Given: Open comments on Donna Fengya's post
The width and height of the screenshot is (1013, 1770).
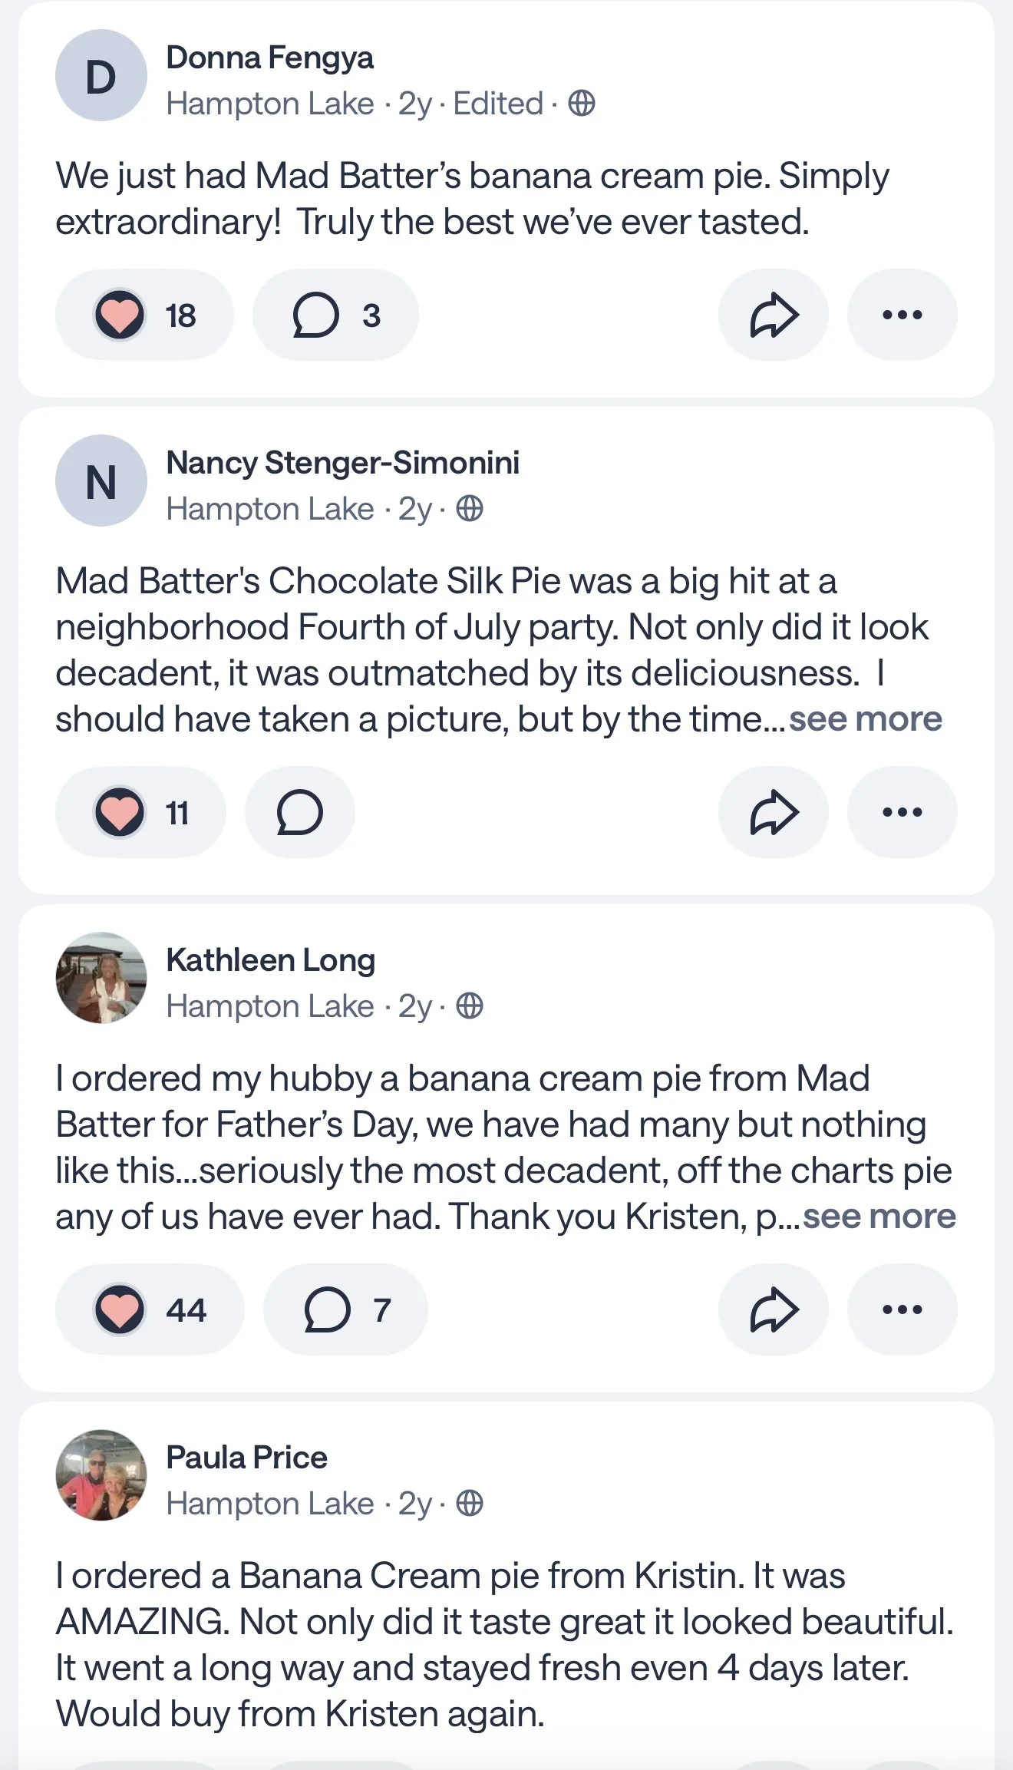Looking at the screenshot, I should click(x=335, y=315).
